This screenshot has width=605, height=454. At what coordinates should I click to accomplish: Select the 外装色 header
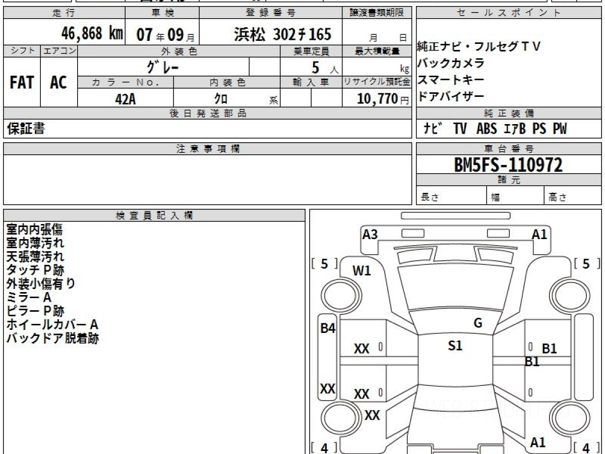[179, 51]
